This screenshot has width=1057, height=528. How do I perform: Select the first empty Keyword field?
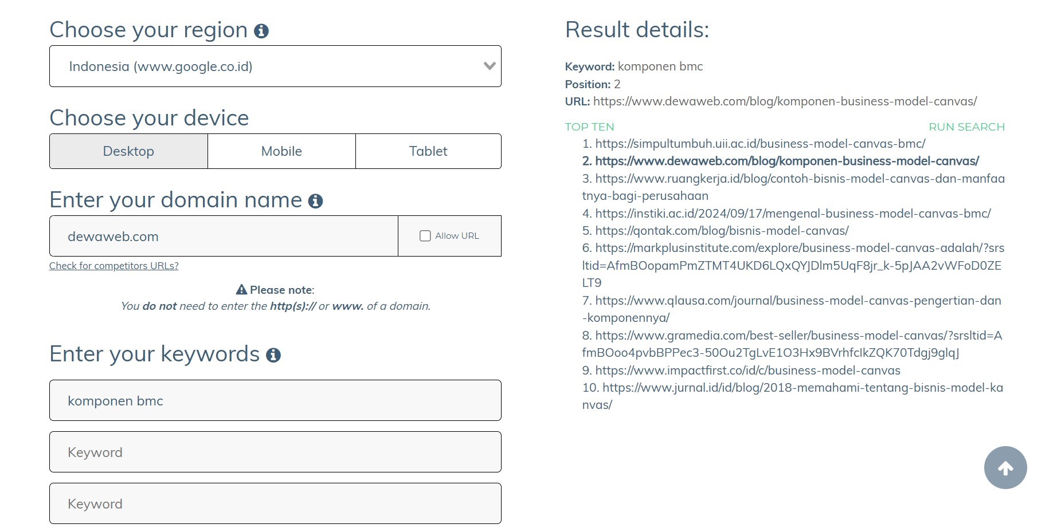tap(275, 452)
